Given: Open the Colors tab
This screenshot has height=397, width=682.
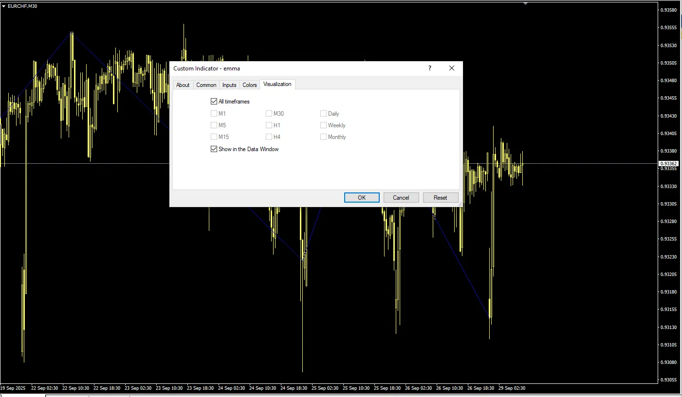Looking at the screenshot, I should coord(249,85).
